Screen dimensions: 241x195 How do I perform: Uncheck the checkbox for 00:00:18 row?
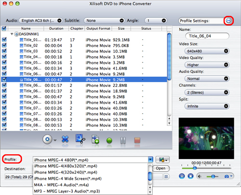click(4, 57)
